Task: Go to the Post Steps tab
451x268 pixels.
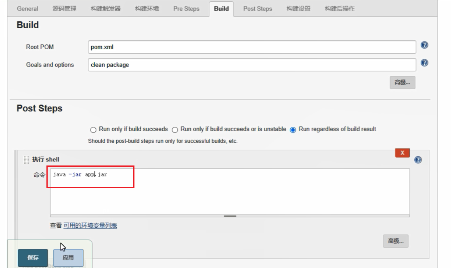Action: (x=258, y=8)
